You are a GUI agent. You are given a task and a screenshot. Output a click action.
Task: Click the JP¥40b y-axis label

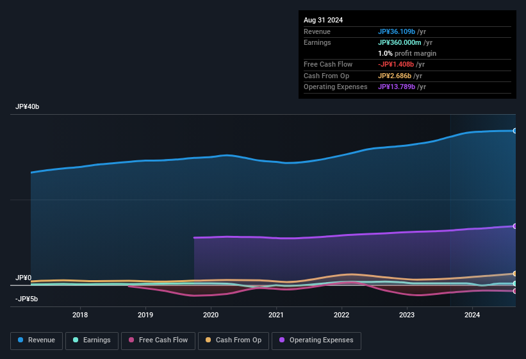[x=27, y=106]
